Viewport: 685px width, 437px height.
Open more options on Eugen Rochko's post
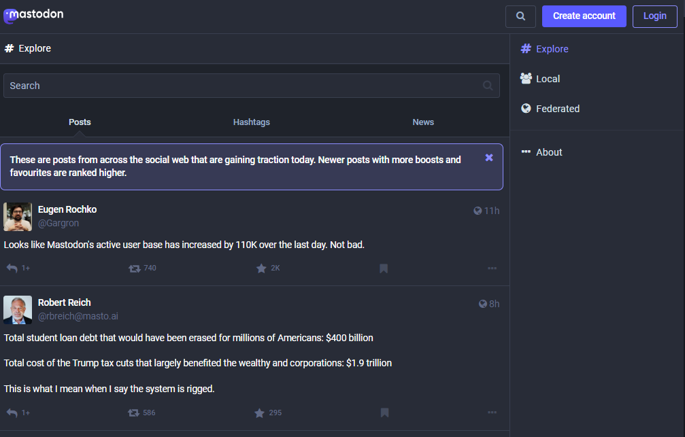(x=492, y=268)
